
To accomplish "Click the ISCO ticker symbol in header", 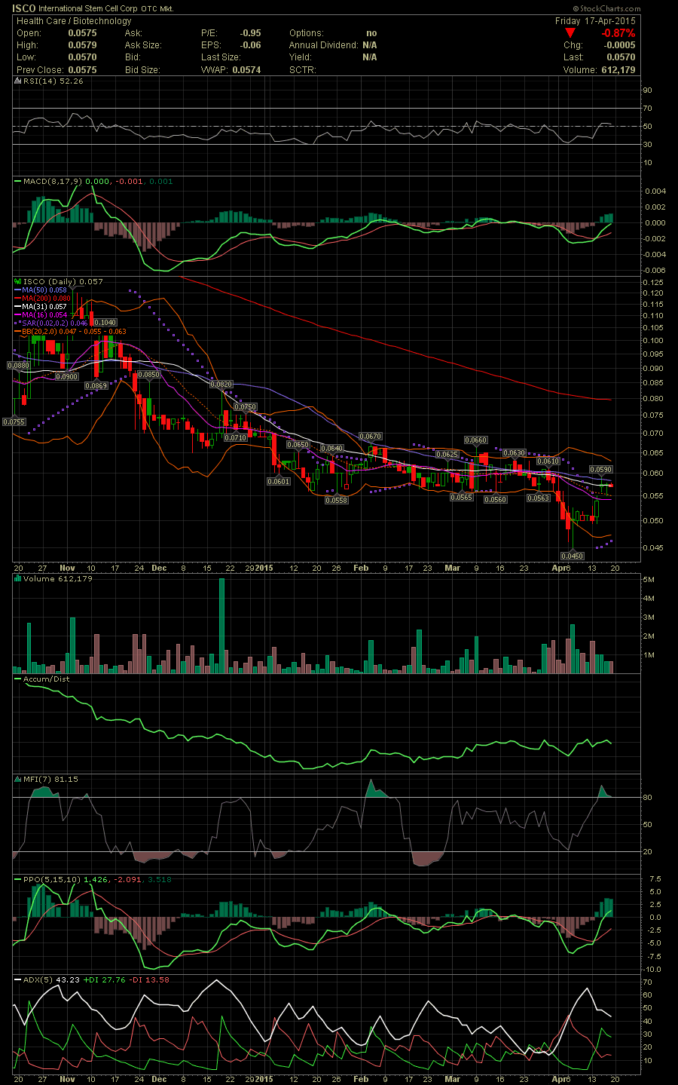I will (x=24, y=8).
